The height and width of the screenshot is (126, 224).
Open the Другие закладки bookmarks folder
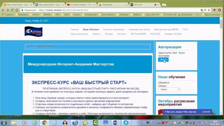[211, 15]
